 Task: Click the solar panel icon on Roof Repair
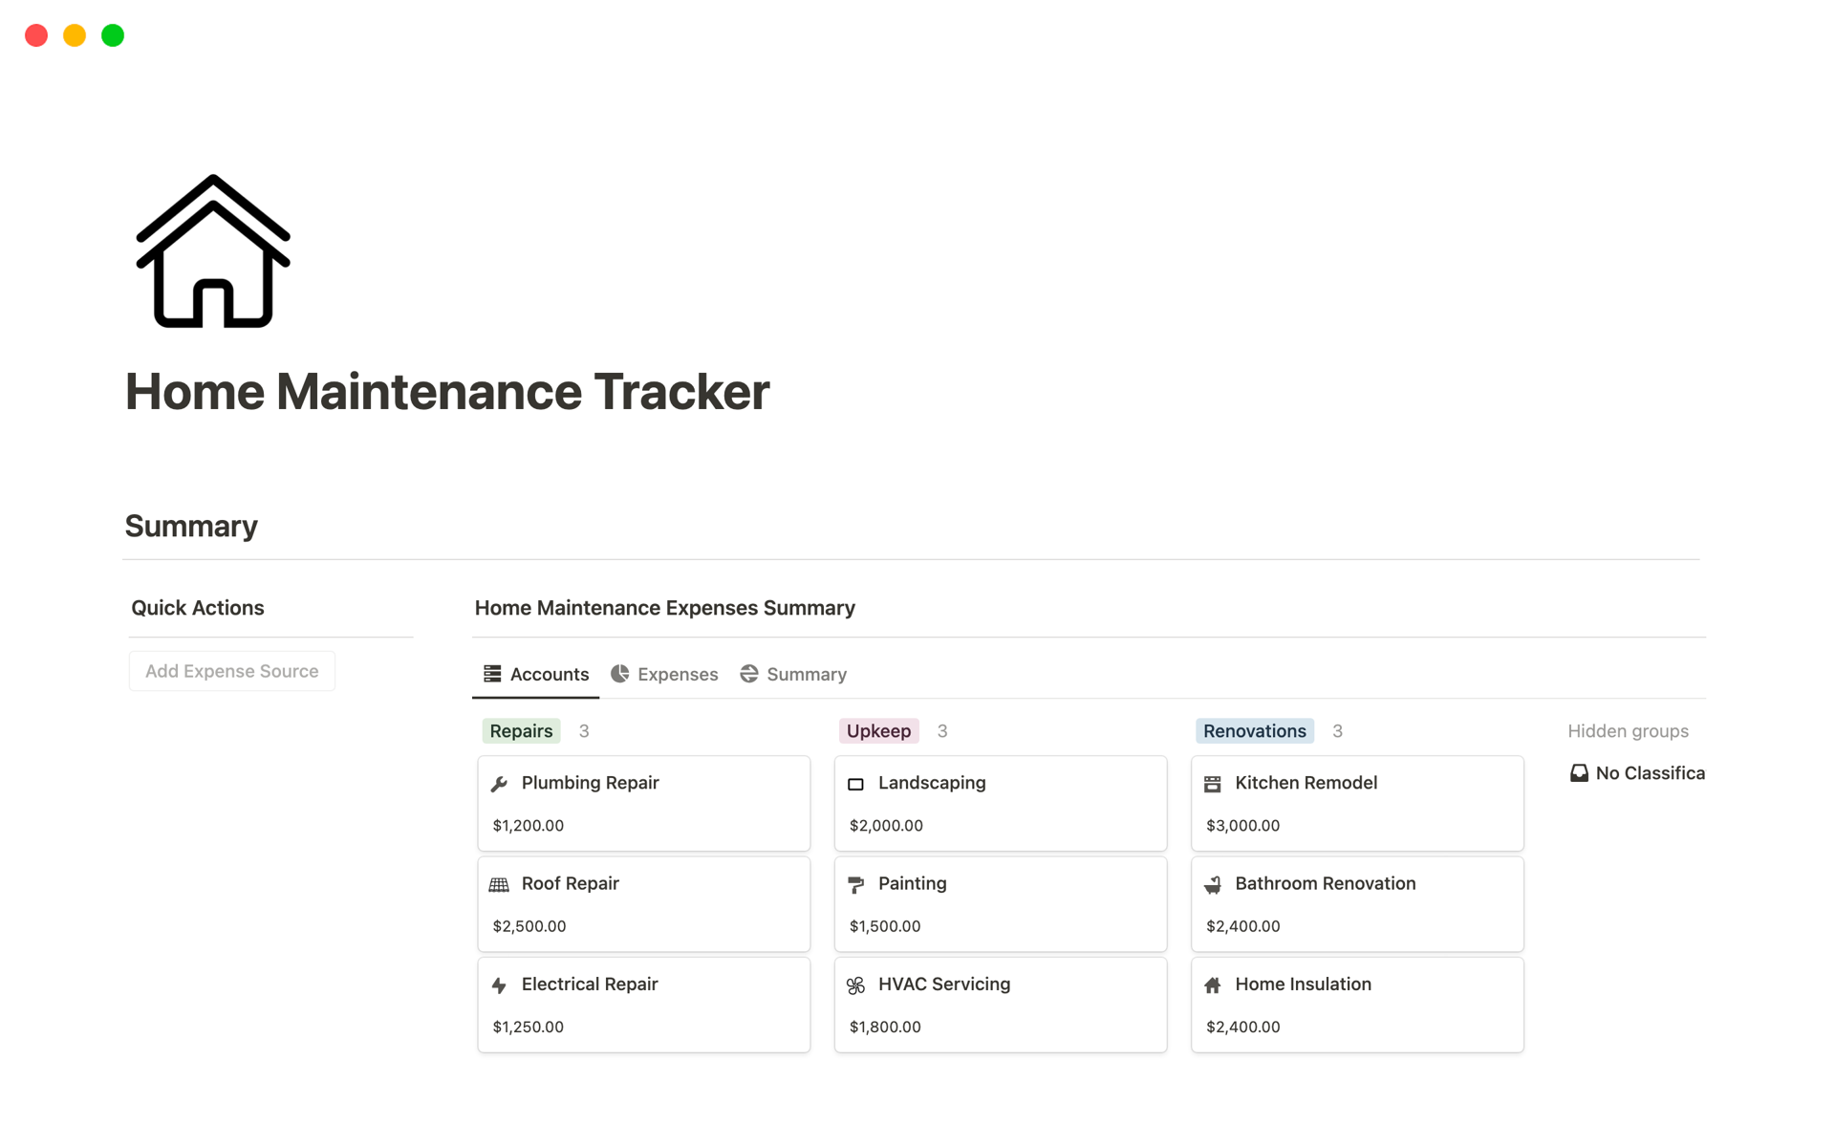(500, 883)
